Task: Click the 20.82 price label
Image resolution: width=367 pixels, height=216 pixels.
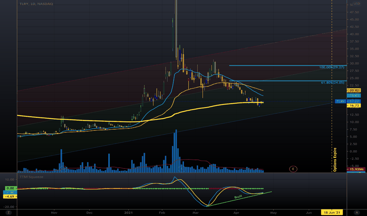Action: pyautogui.click(x=354, y=90)
